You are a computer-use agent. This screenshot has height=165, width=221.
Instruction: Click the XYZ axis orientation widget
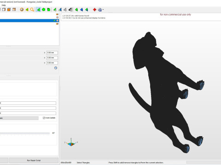pyautogui.click(x=71, y=143)
